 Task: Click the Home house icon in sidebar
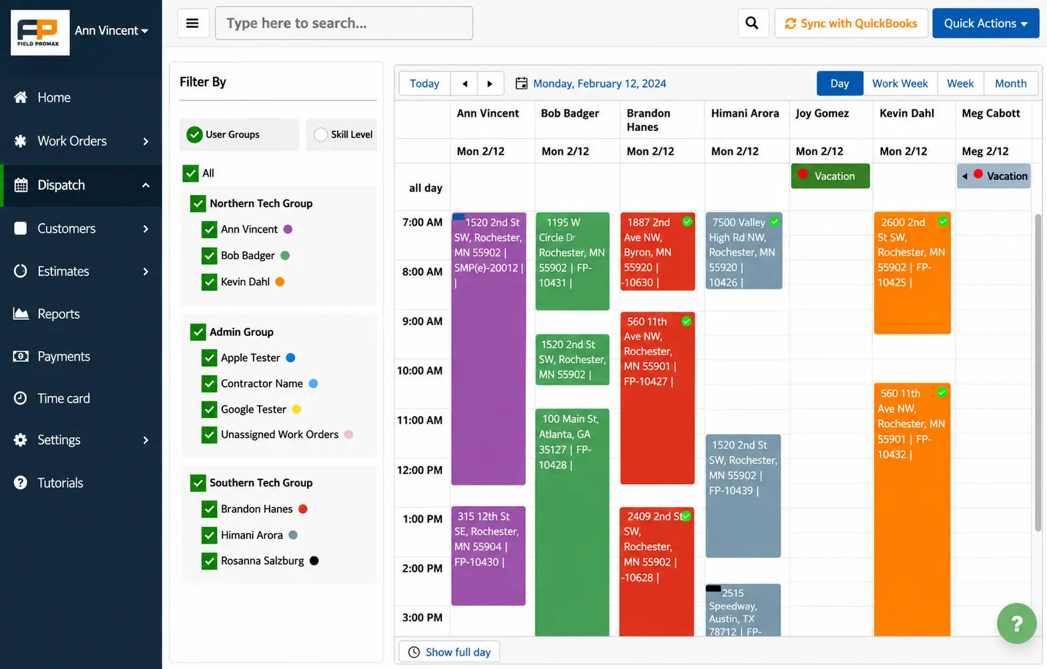tap(21, 97)
